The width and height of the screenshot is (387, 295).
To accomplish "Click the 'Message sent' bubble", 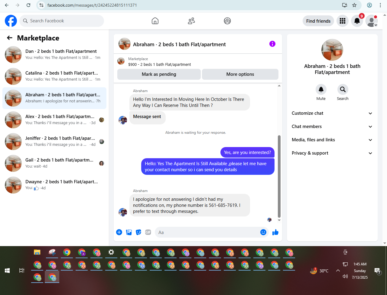I will (147, 117).
